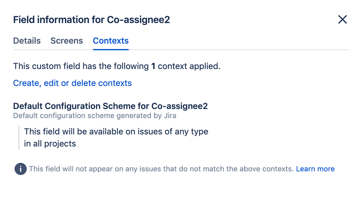
Task: Follow the Learn more link
Action: click(x=315, y=169)
